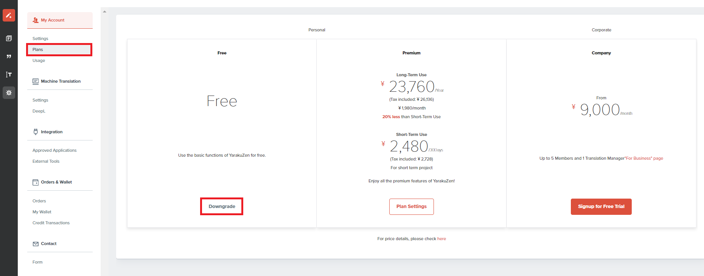This screenshot has height=276, width=704.
Task: Click Signup for Free Trial button
Action: coord(601,207)
